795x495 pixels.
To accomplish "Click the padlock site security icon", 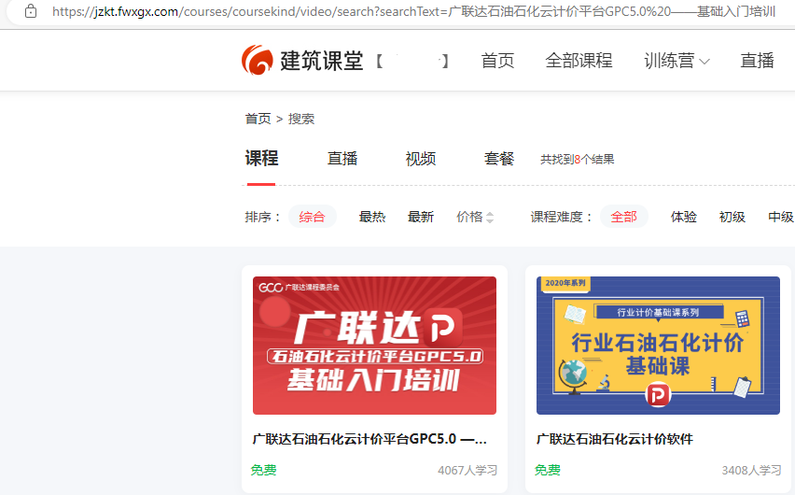I will point(31,11).
